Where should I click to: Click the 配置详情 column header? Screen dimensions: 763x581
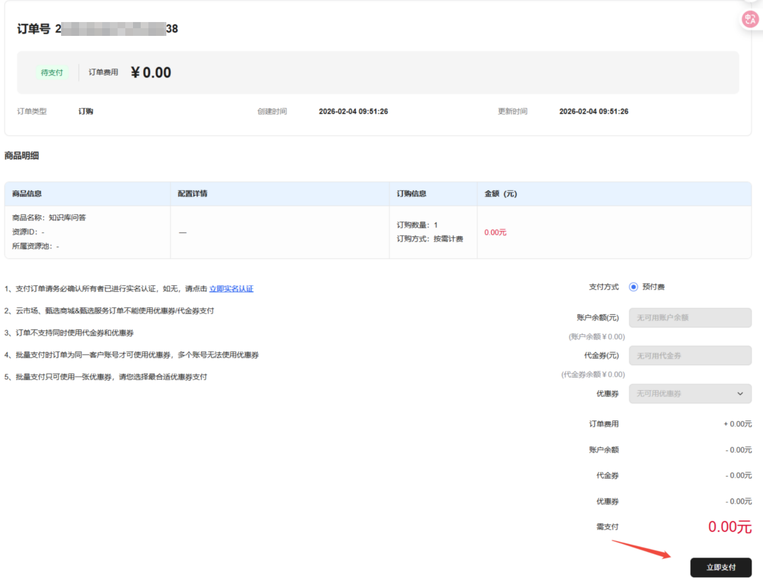pos(193,194)
